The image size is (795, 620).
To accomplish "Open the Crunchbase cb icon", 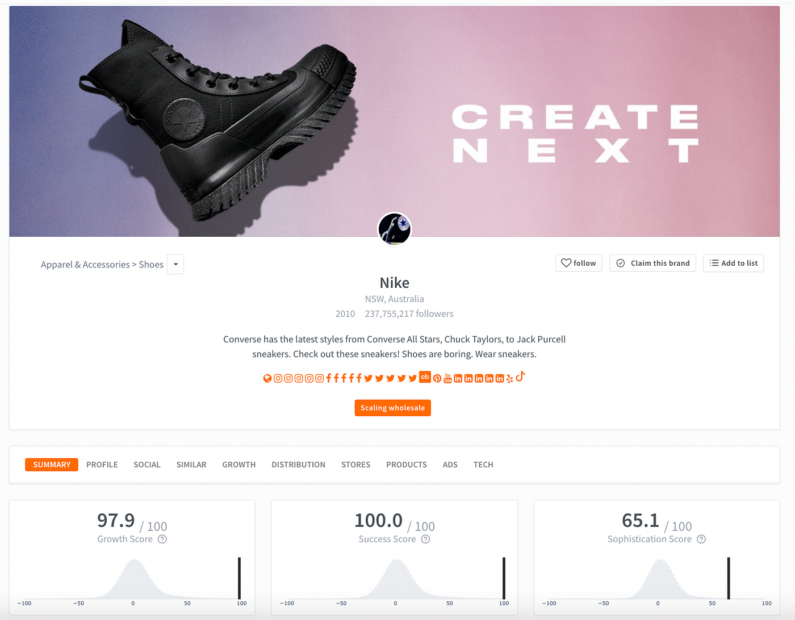I will (x=425, y=377).
